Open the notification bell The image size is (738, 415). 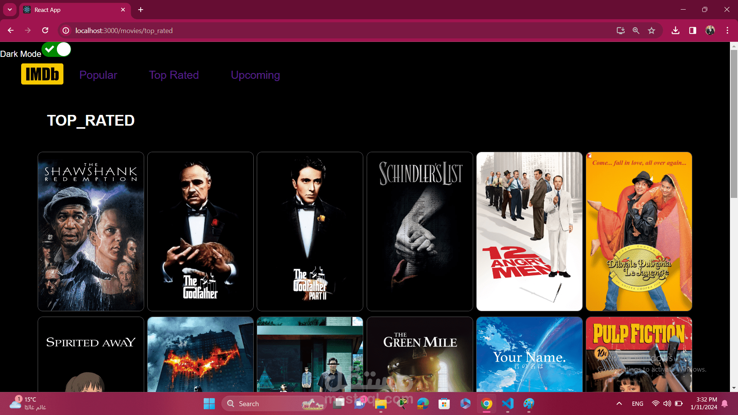click(725, 403)
